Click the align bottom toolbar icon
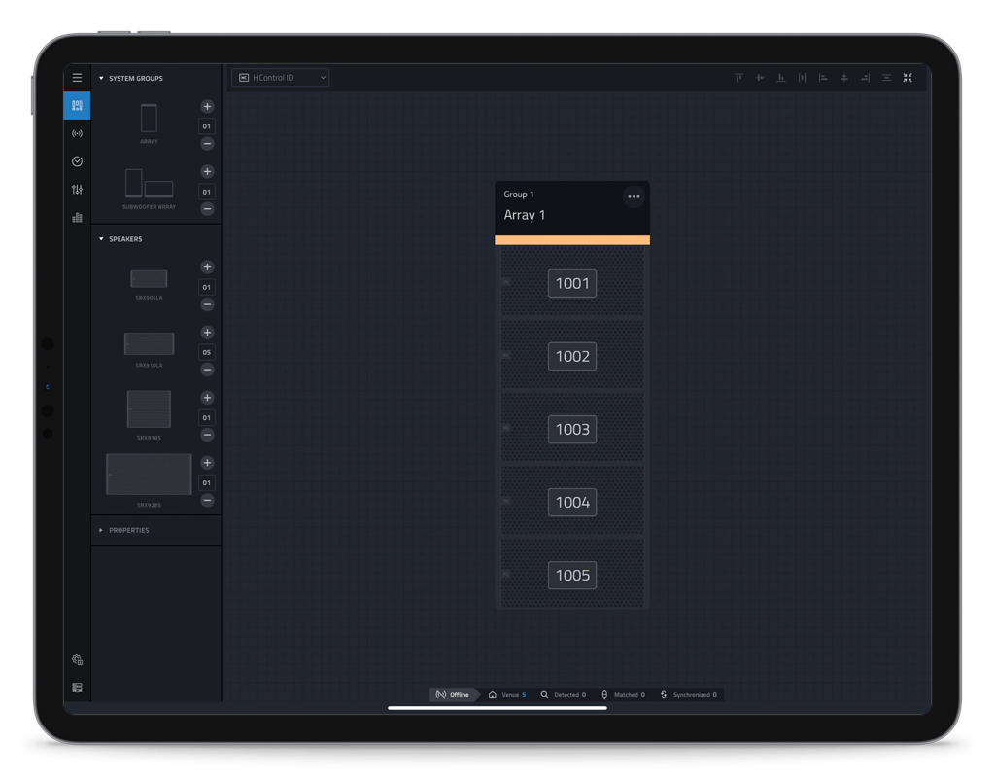 [x=781, y=78]
